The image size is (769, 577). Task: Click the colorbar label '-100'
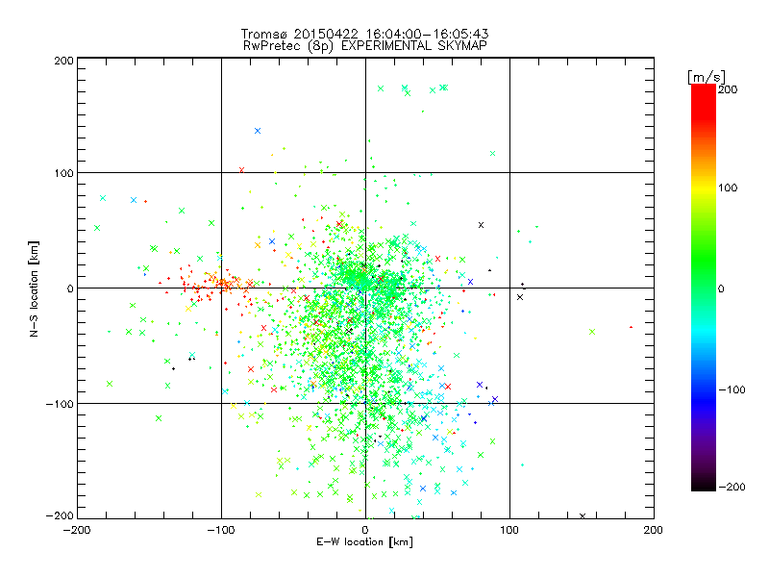(x=732, y=390)
